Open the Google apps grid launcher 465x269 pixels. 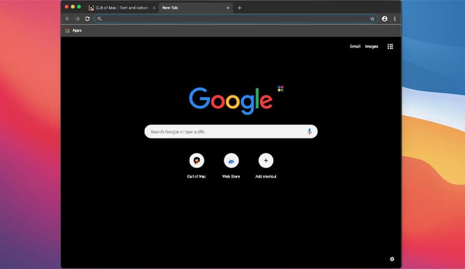click(390, 47)
